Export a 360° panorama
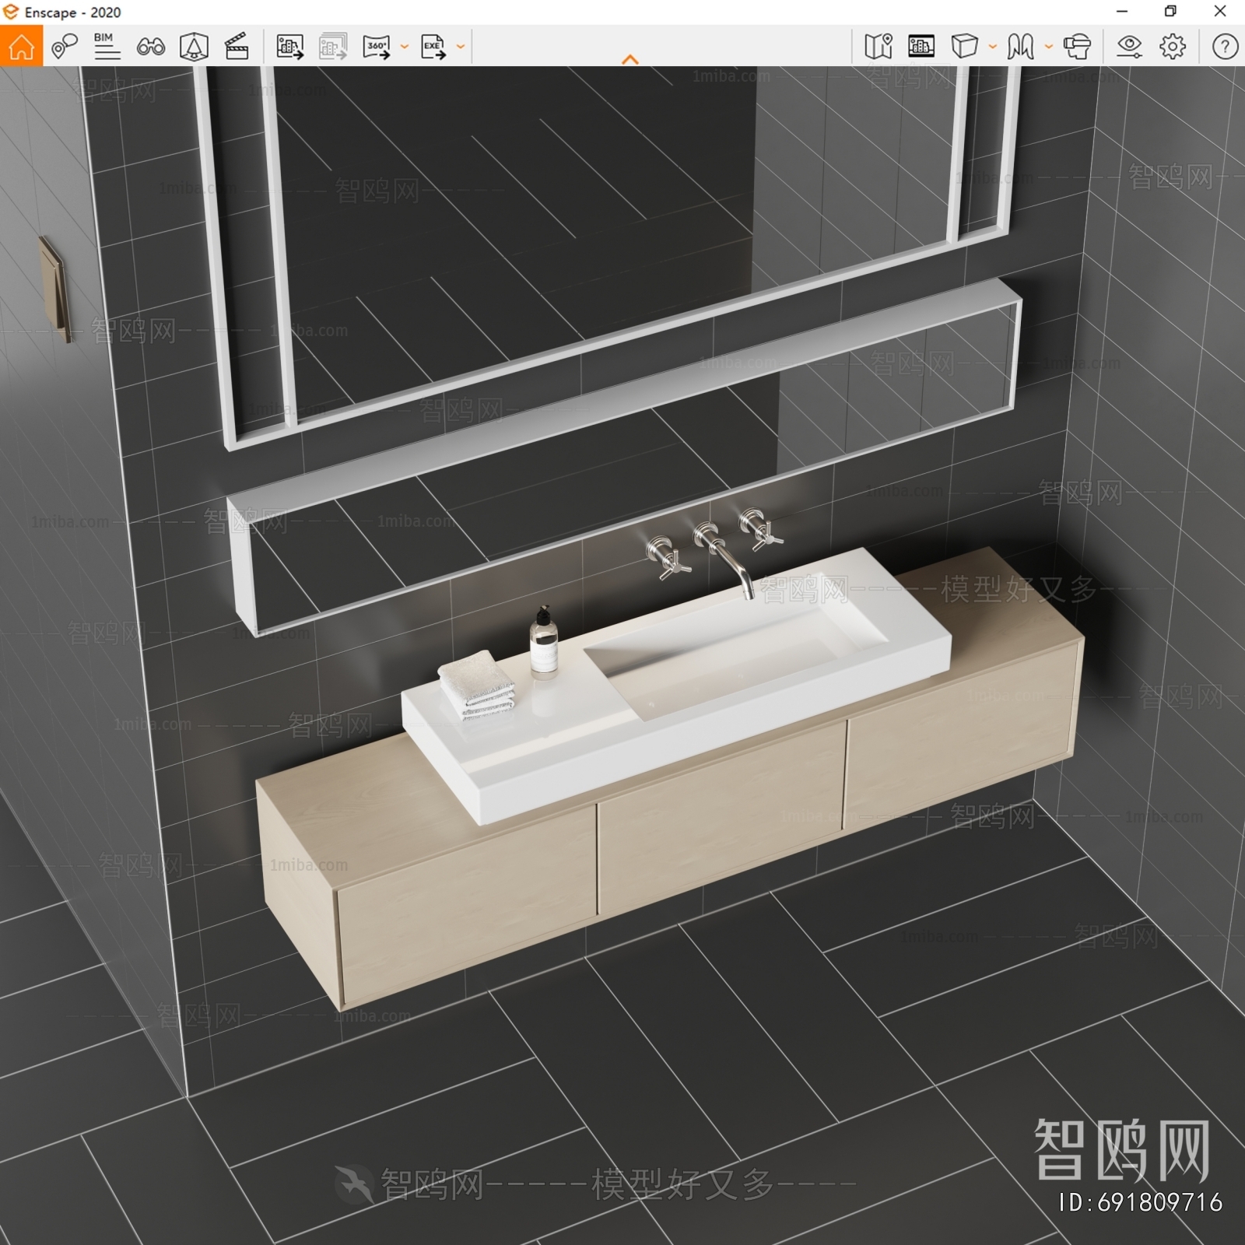 377,47
